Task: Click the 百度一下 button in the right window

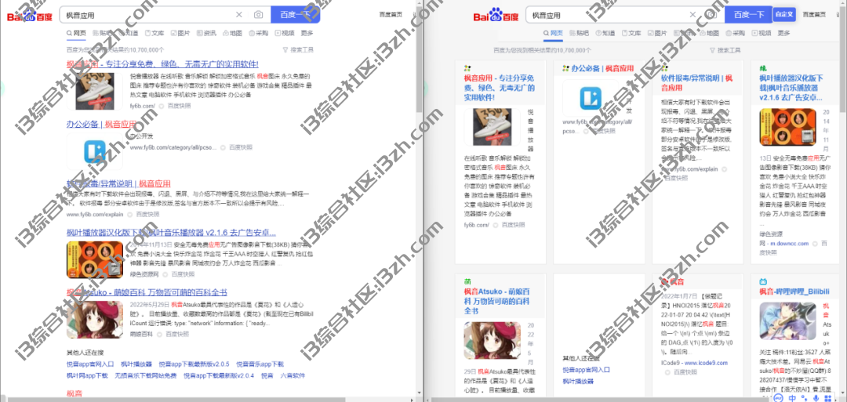Action: click(x=749, y=15)
